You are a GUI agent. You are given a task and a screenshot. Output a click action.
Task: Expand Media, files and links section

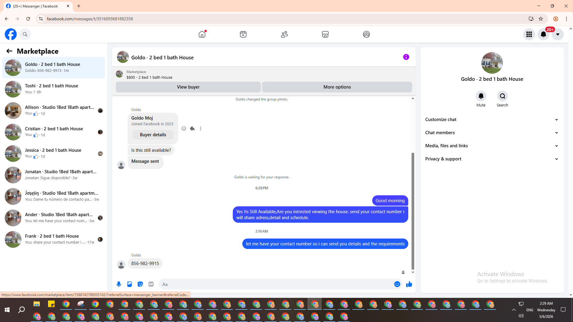click(492, 146)
